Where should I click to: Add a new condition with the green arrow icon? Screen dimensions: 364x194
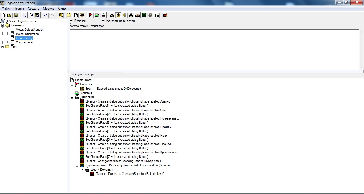coord(97,15)
